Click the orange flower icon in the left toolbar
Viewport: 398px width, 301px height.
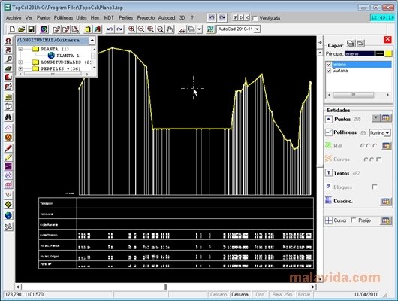pos(8,138)
